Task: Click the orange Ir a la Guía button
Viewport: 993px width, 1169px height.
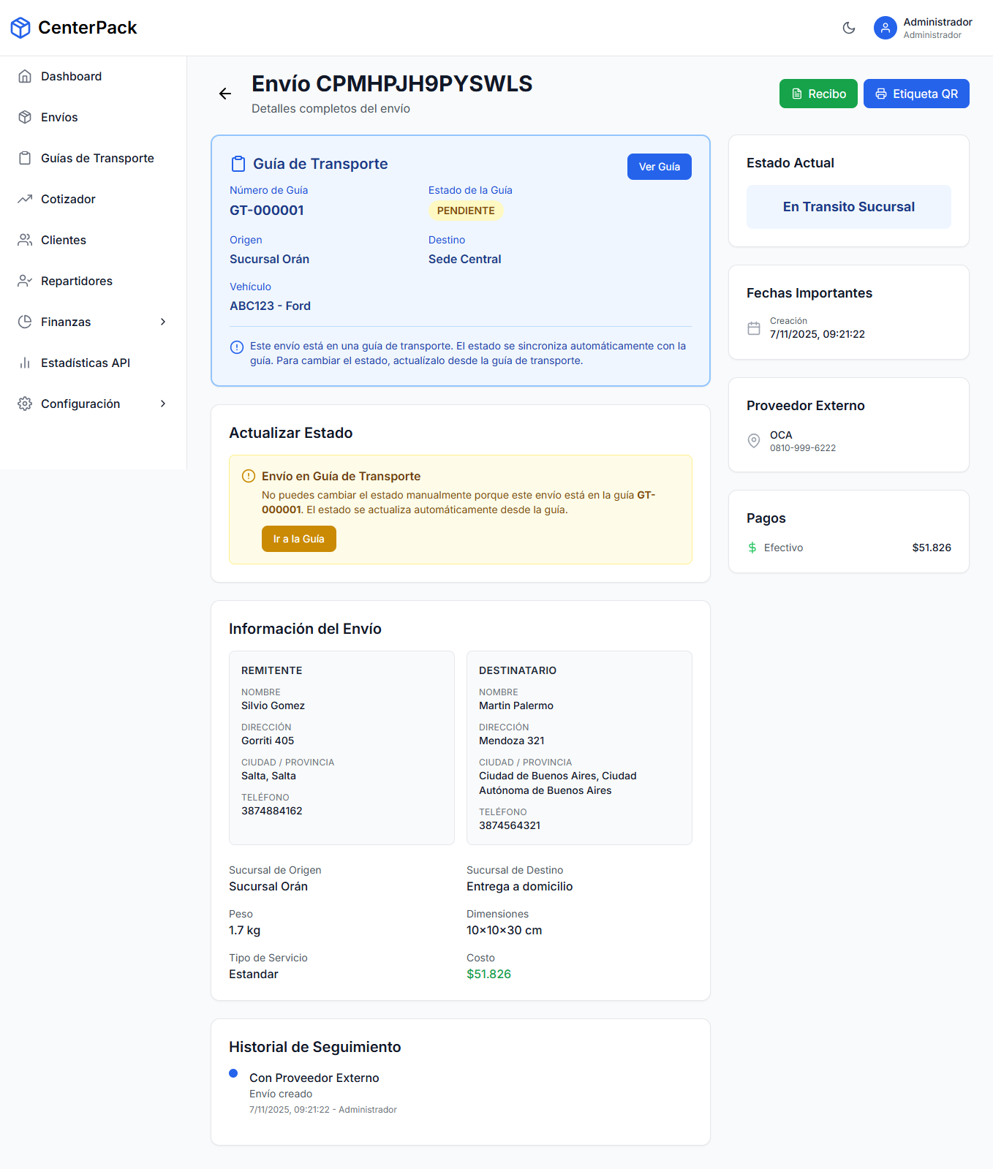Action: 298,539
